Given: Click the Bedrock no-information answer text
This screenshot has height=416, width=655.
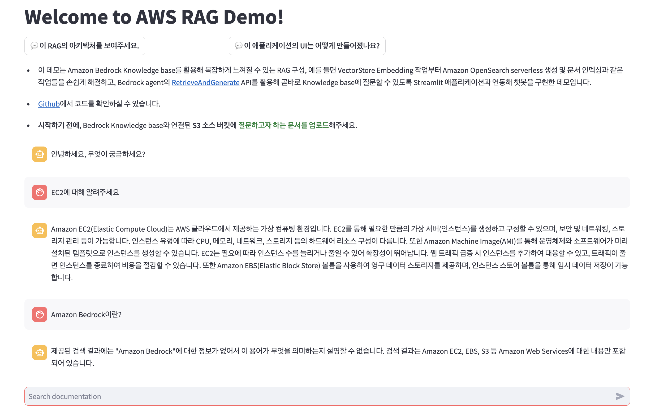Looking at the screenshot, I should pyautogui.click(x=339, y=357).
